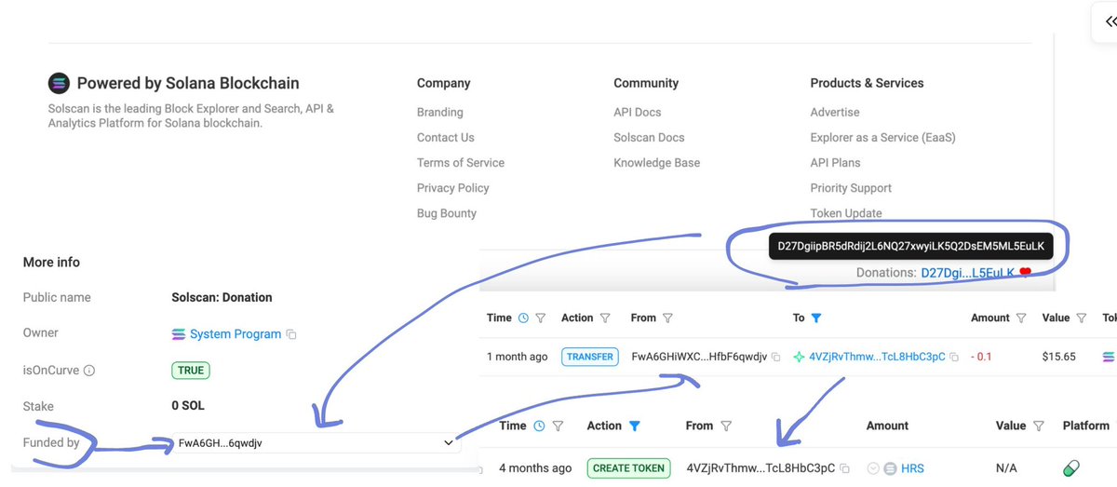Screen dimensions: 1117x487
Task: Select the 4VZjRvThmw From address in CREATE TOKEN row
Action: coord(760,468)
